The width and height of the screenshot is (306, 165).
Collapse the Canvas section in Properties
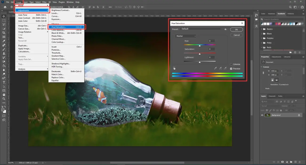pos(262,67)
